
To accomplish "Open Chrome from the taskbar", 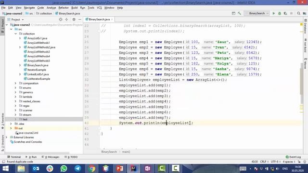I will click(91, 169).
